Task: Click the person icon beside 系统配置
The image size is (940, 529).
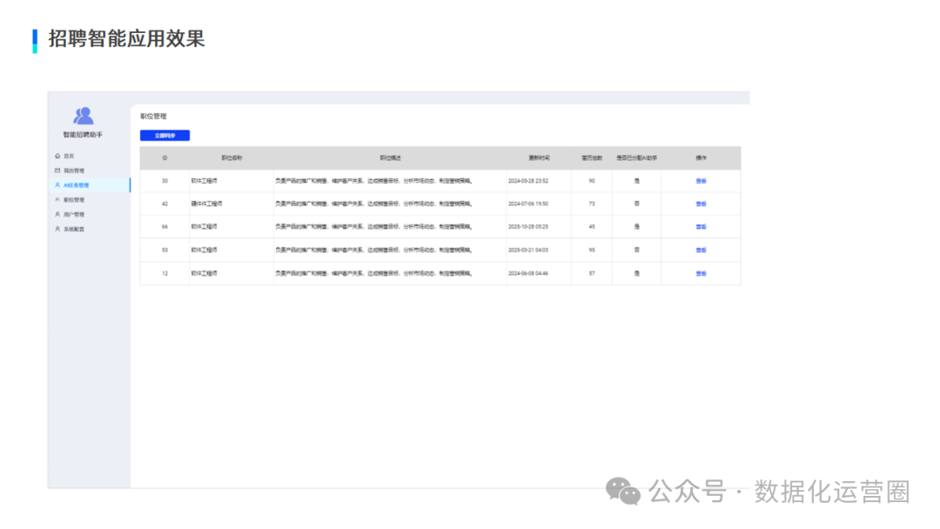Action: (x=57, y=229)
